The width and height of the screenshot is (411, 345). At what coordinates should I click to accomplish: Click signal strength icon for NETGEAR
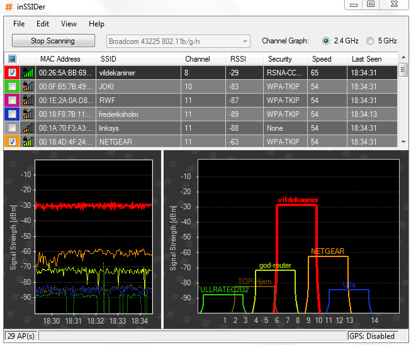pyautogui.click(x=28, y=141)
